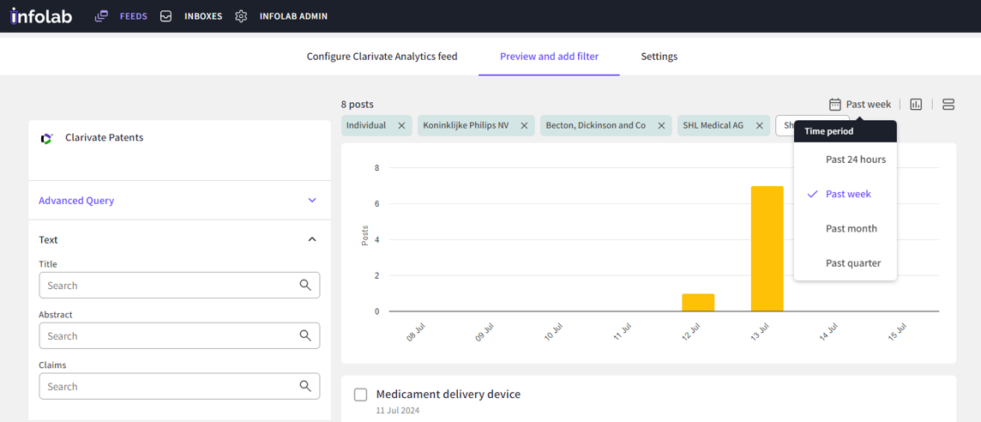The height and width of the screenshot is (422, 981).
Task: Click the search icon in Title field
Action: pos(305,285)
